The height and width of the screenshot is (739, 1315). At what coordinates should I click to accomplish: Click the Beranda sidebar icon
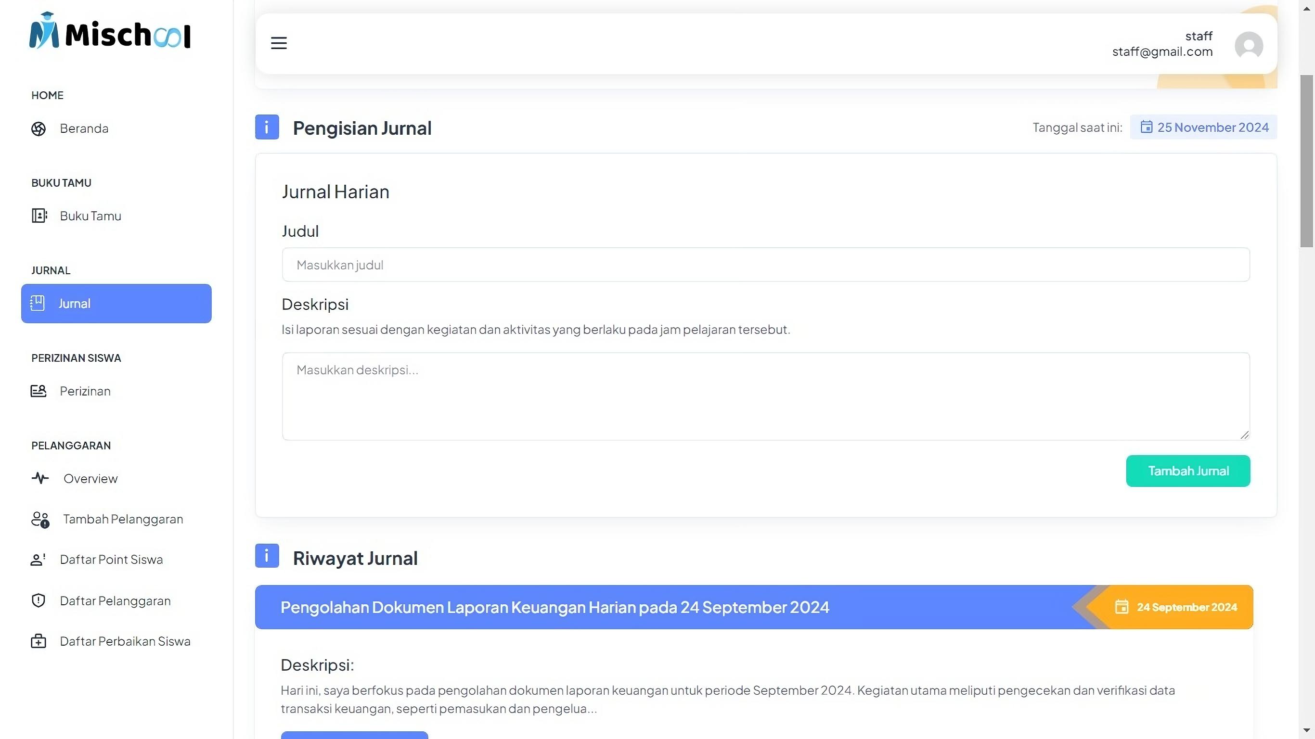tap(39, 128)
